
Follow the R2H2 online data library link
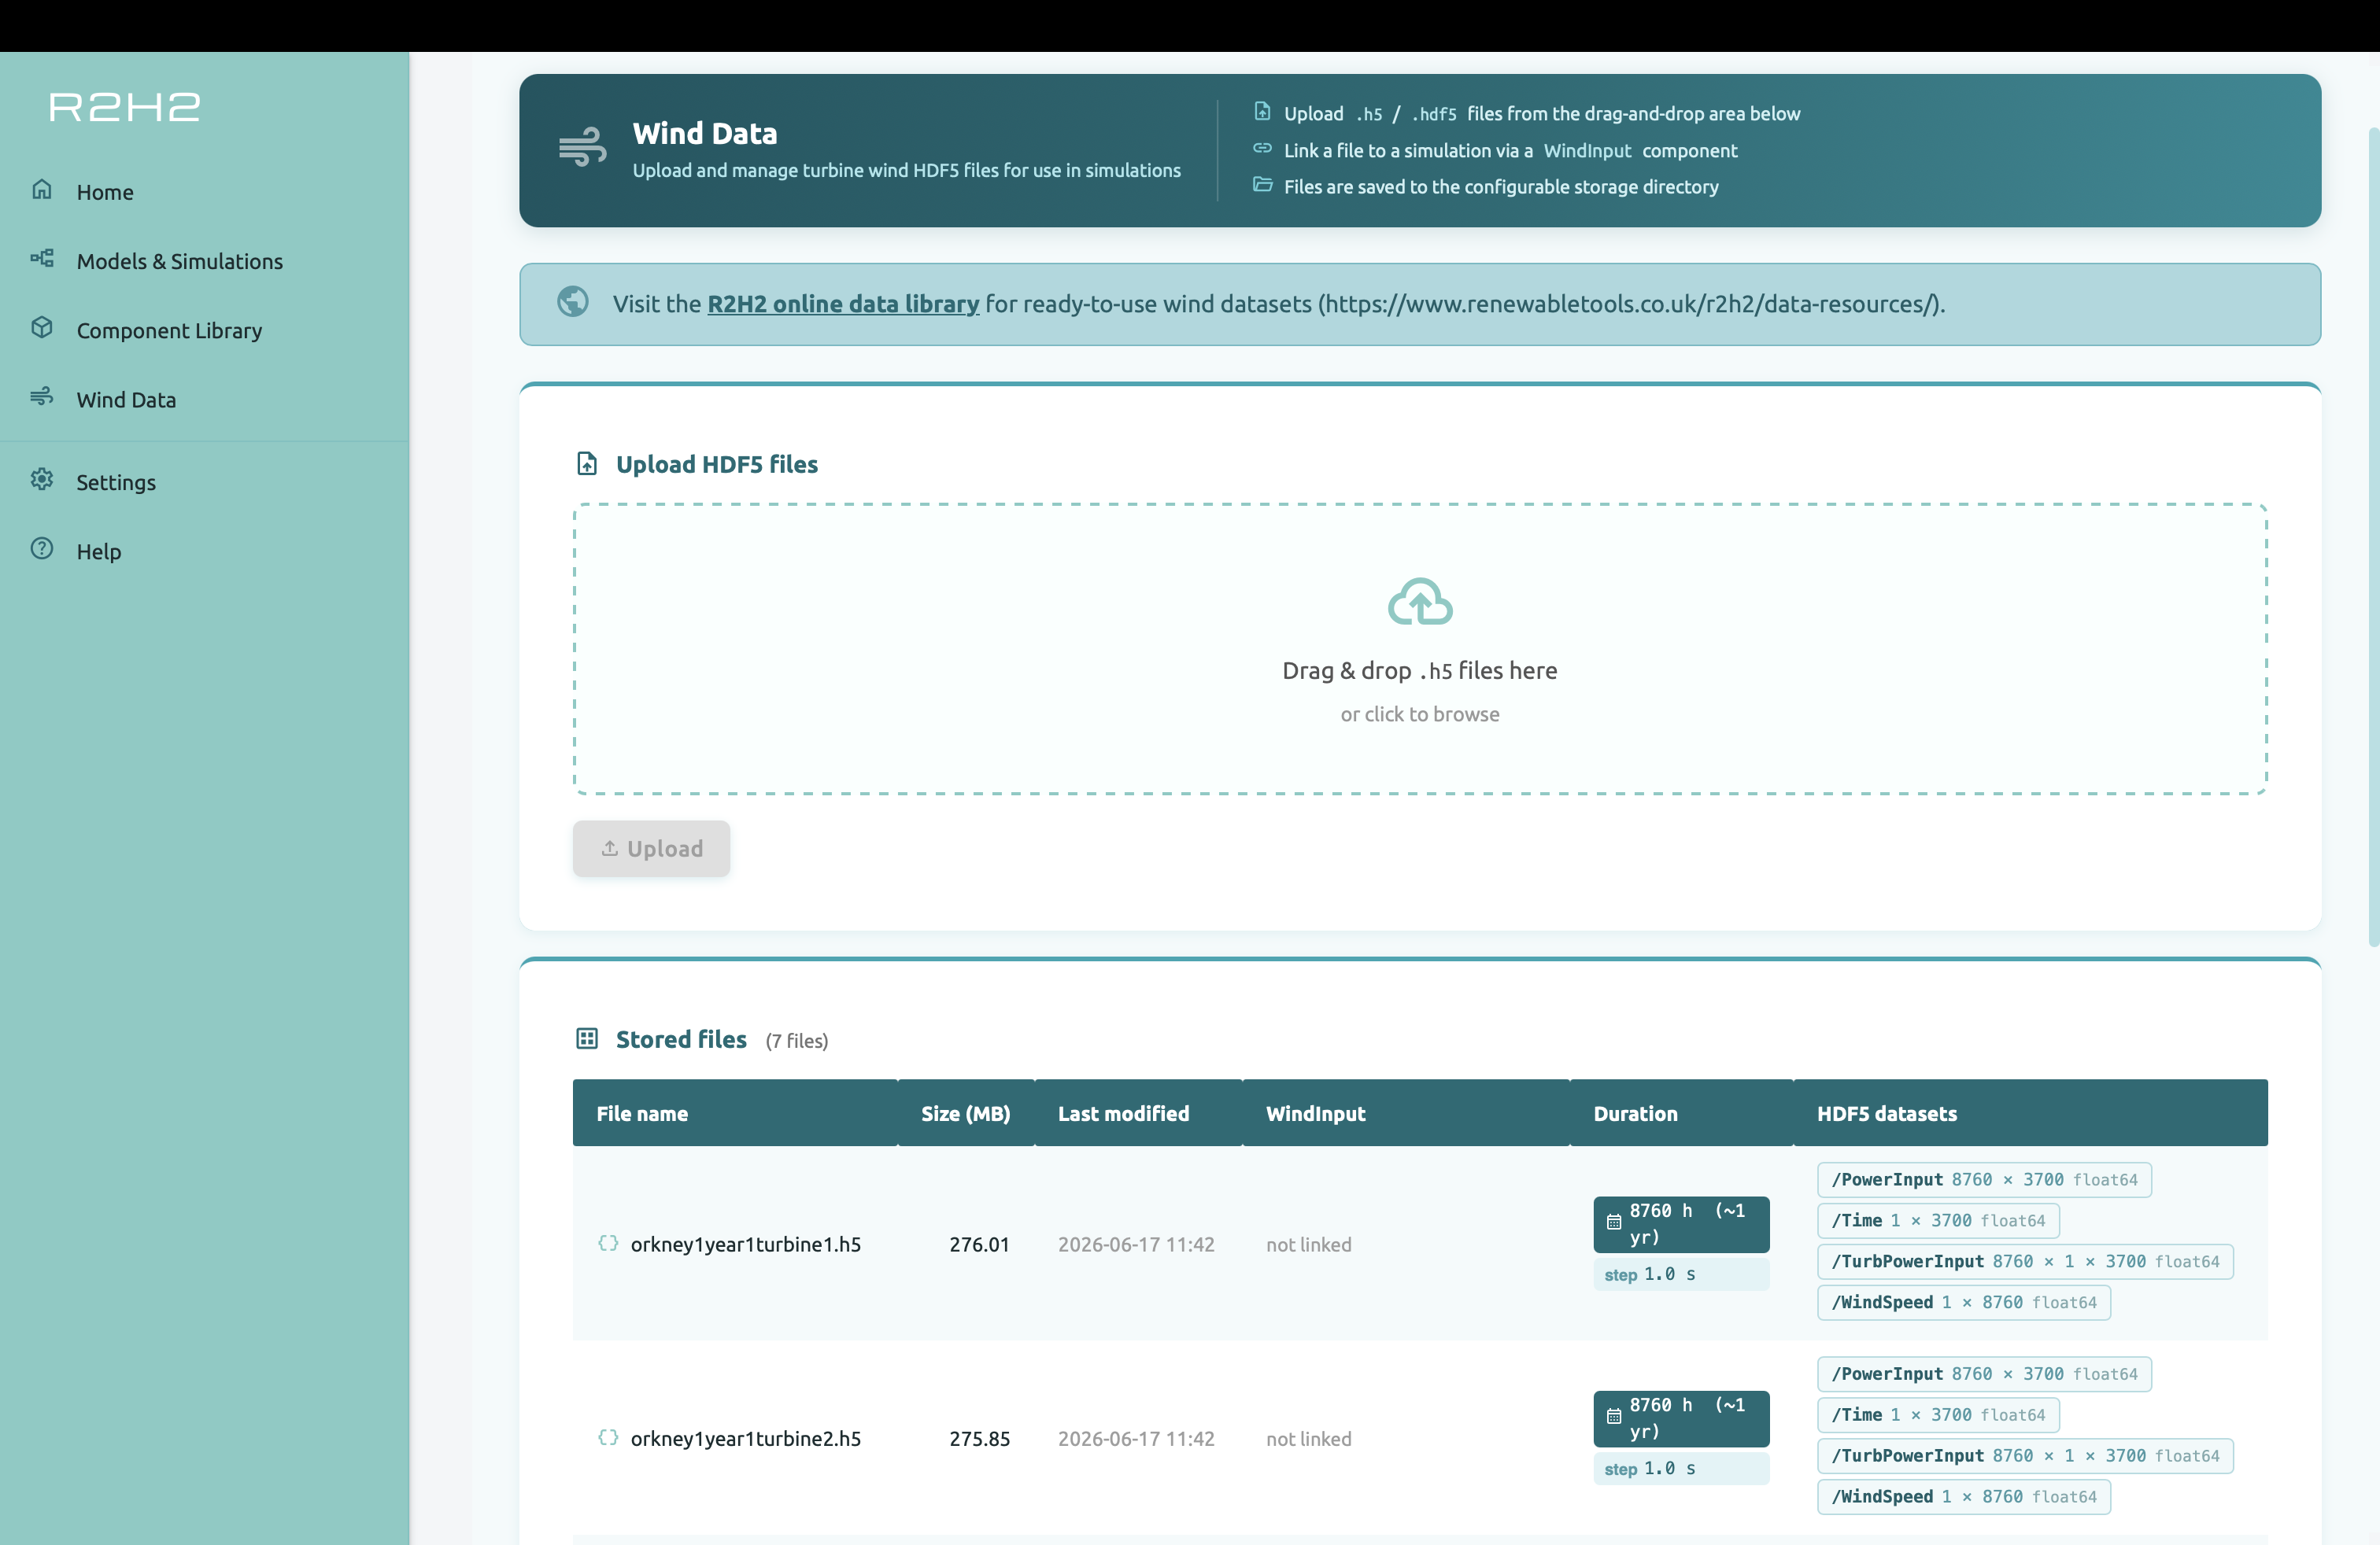pos(843,304)
